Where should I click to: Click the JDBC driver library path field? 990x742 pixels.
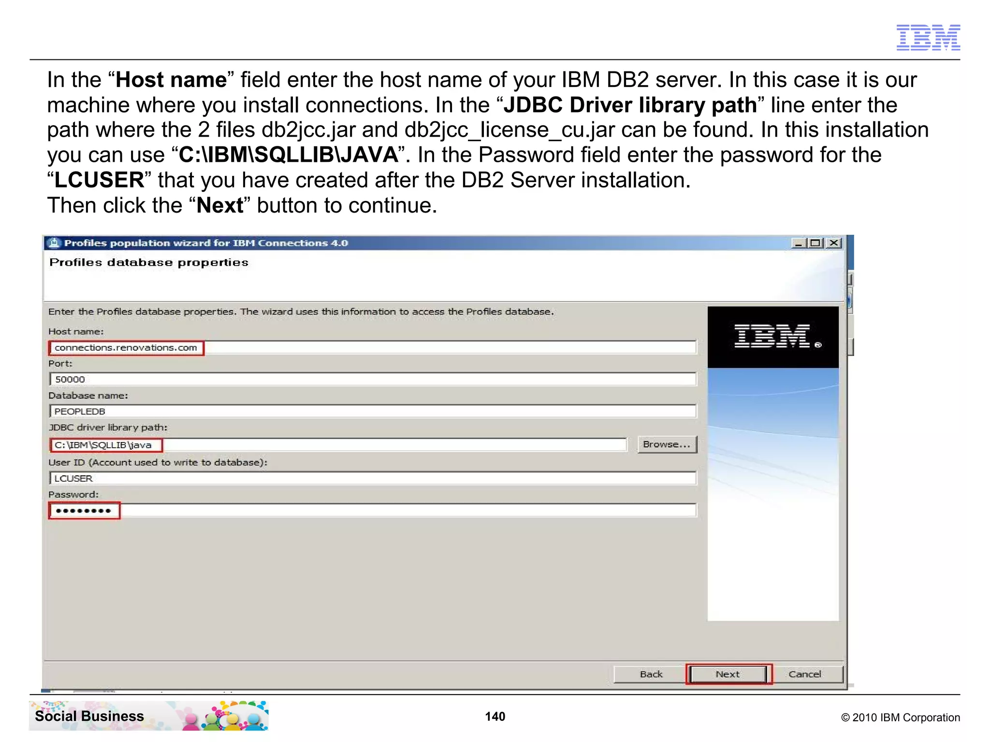[338, 445]
